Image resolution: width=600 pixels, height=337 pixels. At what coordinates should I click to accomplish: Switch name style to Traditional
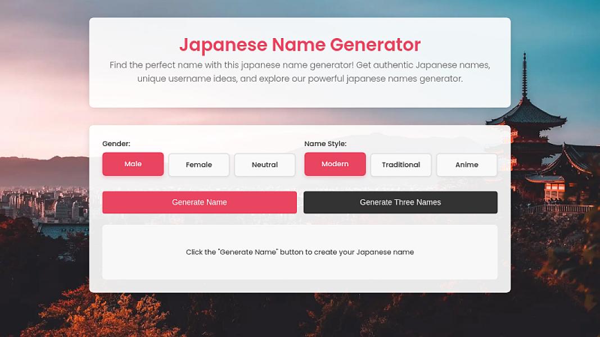[401, 165]
